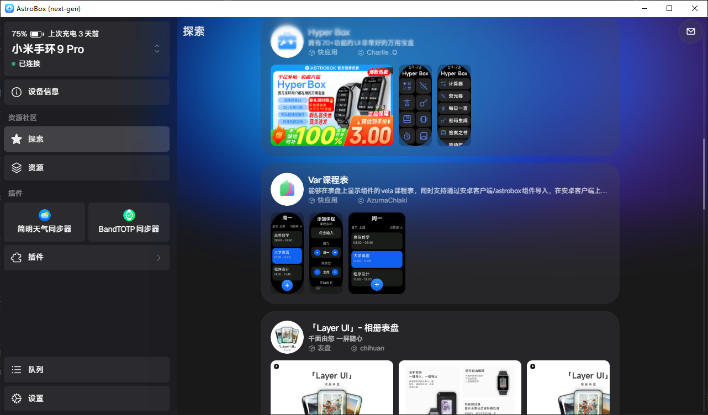
Task: Click the Hyper Box title
Action: pos(329,33)
